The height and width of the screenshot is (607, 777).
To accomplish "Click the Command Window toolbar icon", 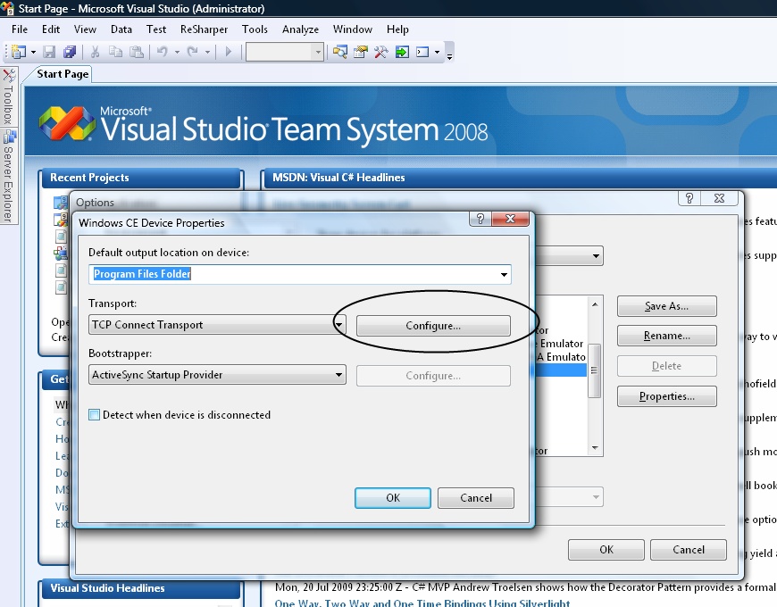I will [x=422, y=52].
